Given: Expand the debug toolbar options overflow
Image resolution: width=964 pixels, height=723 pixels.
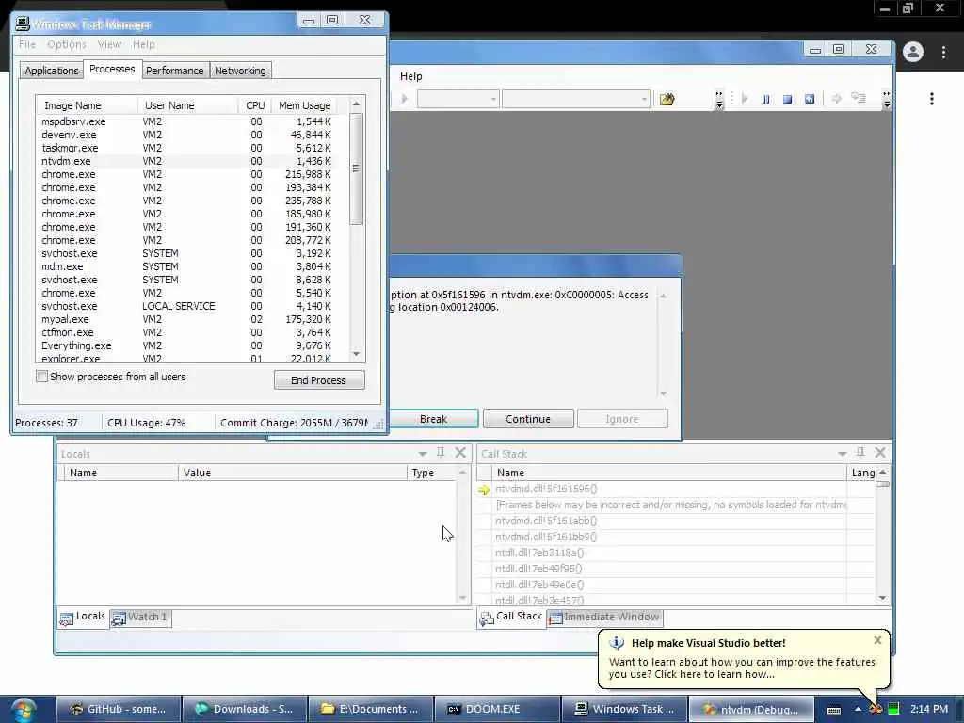Looking at the screenshot, I should [x=886, y=99].
